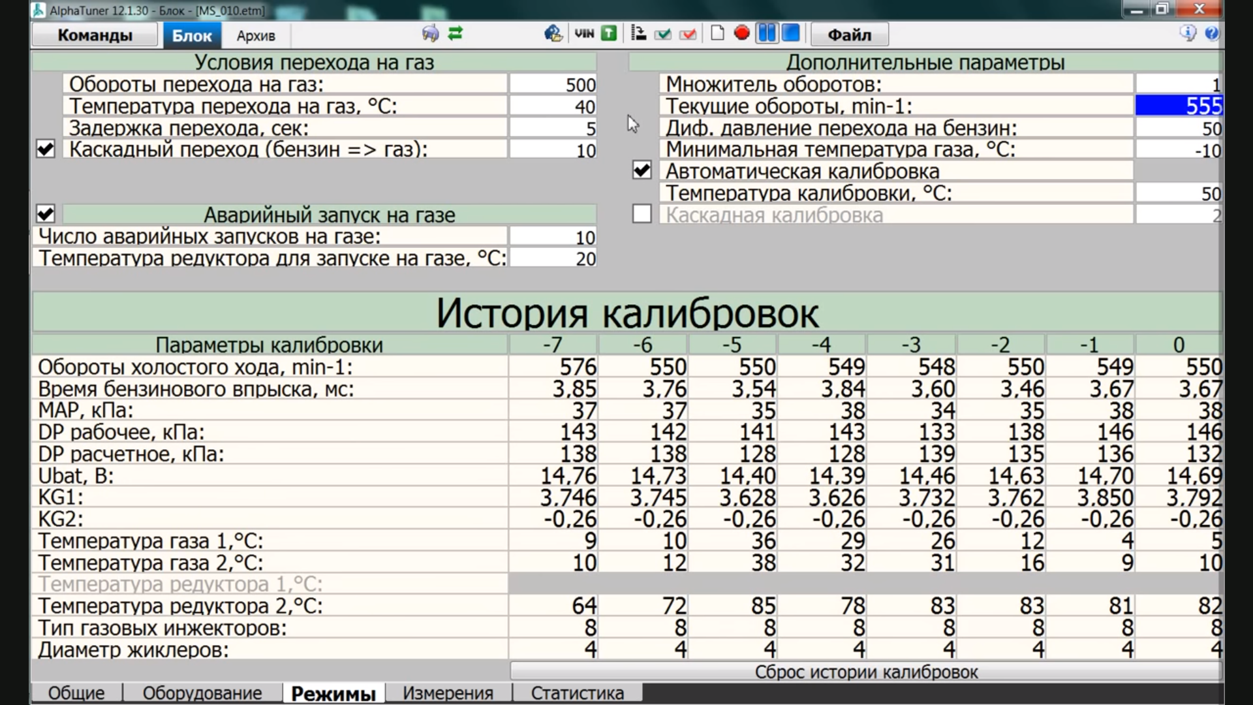Screen dimensions: 1253x705
Task: Click the Обороты перехода на газ field
Action: 553,85
